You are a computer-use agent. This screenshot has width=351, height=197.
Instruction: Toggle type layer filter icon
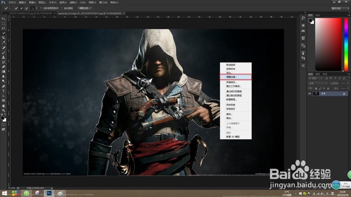coord(335,78)
